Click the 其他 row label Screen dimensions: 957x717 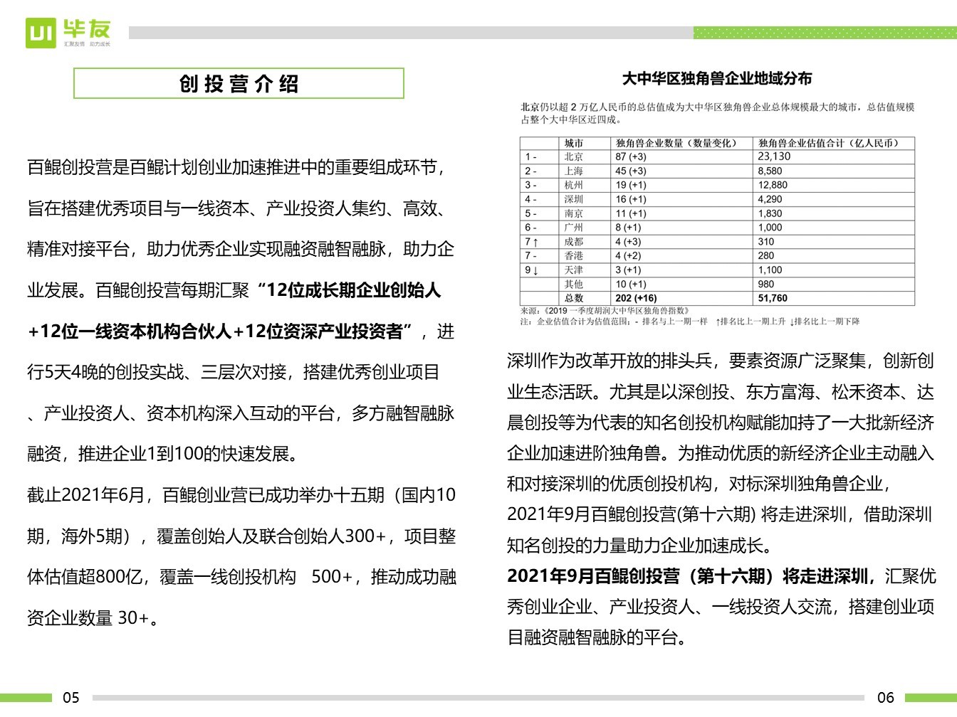click(574, 284)
